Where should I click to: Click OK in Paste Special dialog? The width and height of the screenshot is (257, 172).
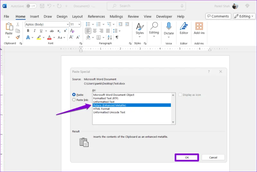187,158
